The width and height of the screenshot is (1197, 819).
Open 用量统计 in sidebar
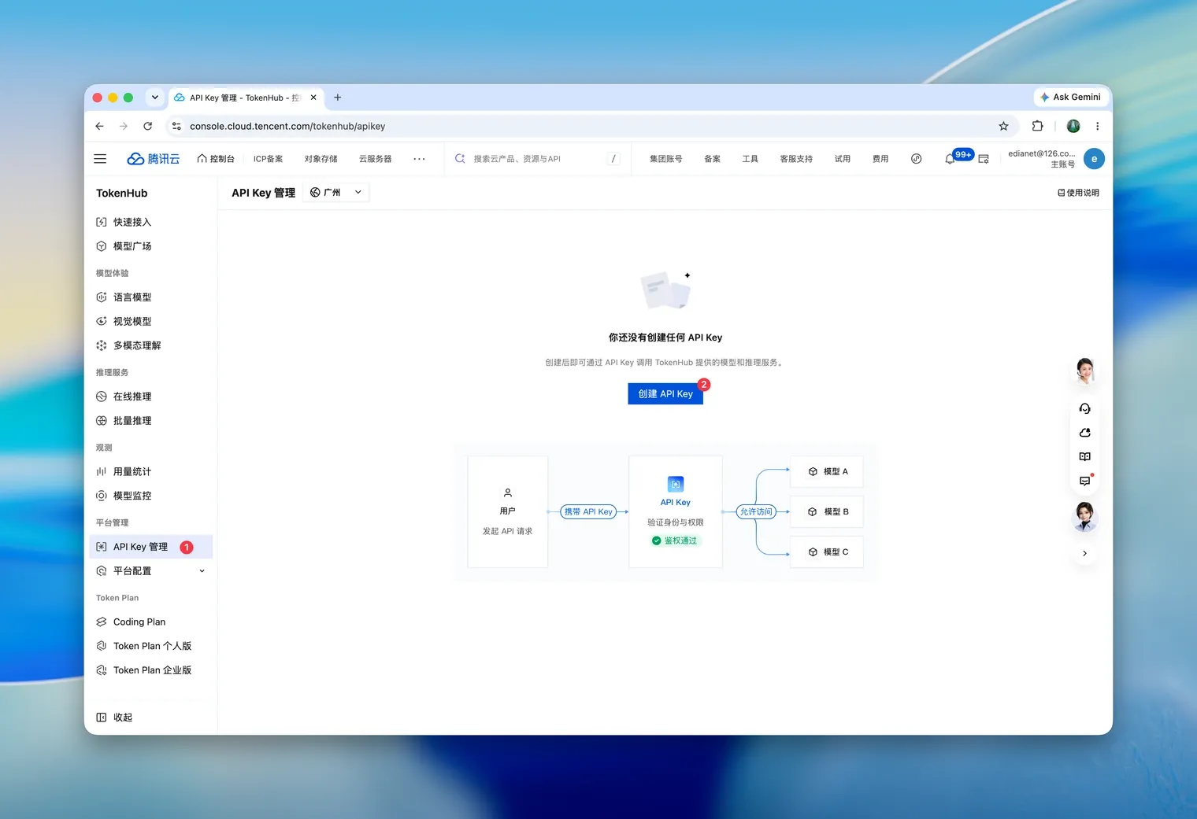pos(150,471)
